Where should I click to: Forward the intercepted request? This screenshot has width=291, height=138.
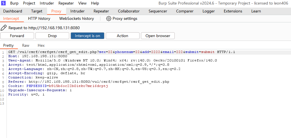(x=17, y=36)
